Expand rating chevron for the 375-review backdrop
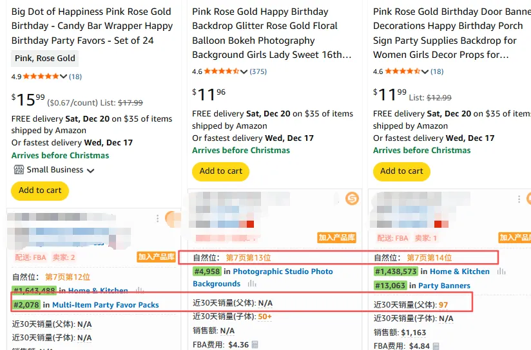 coord(244,71)
